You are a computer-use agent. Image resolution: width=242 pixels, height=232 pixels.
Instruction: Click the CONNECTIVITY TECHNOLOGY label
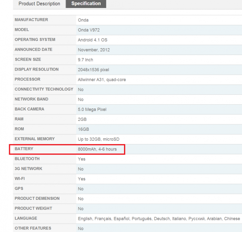(x=44, y=89)
